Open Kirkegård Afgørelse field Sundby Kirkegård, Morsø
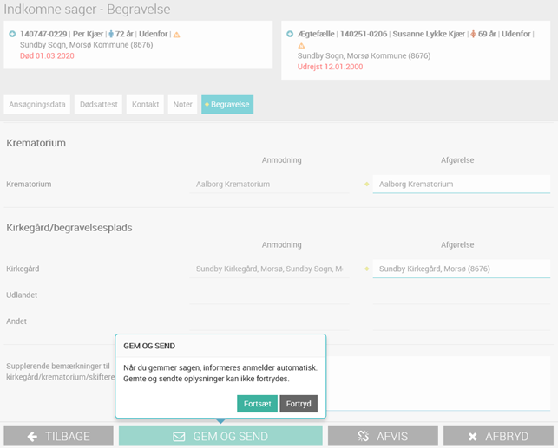Image resolution: width=558 pixels, height=448 pixels. tap(462, 269)
